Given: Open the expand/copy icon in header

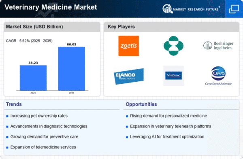Looking at the screenshot, I should [234, 9].
